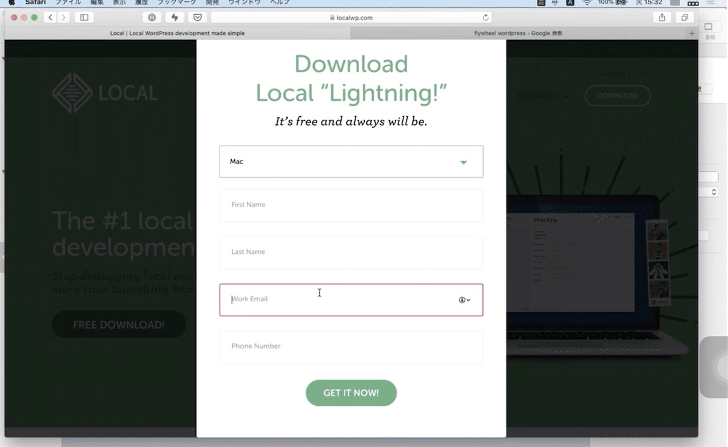The image size is (728, 447).
Task: Open the 表示 (View) menu
Action: (x=120, y=2)
